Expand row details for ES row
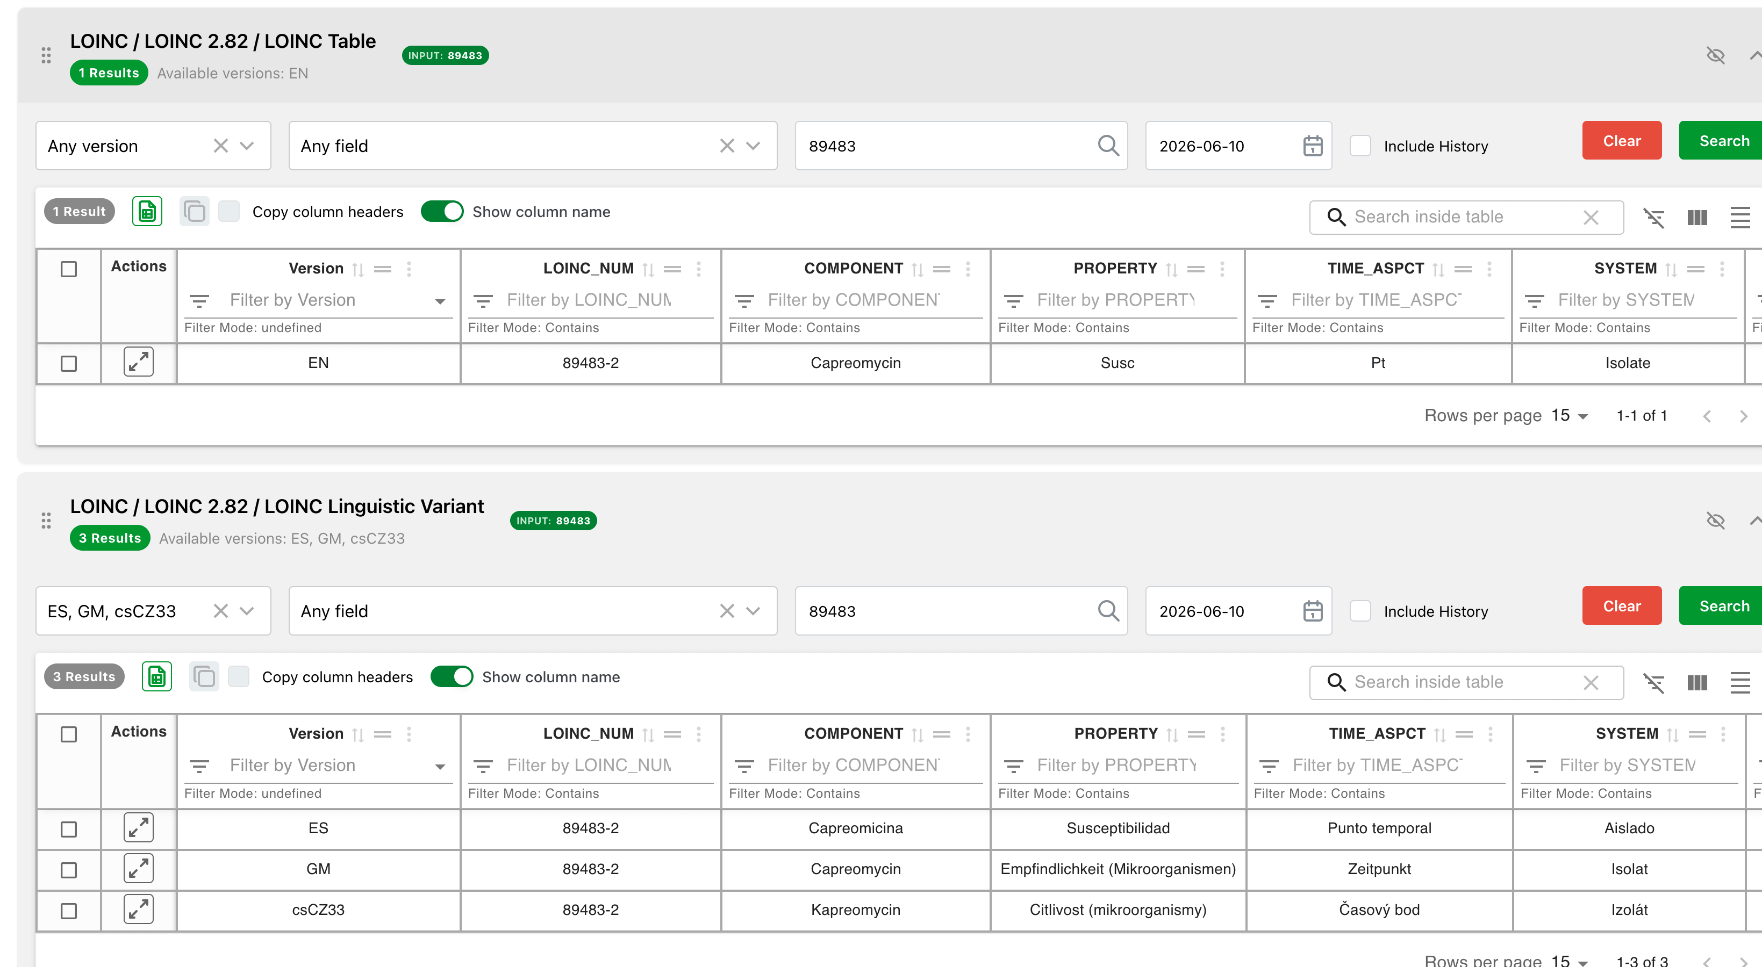Screen dimensions: 1762x967 (x=139, y=827)
